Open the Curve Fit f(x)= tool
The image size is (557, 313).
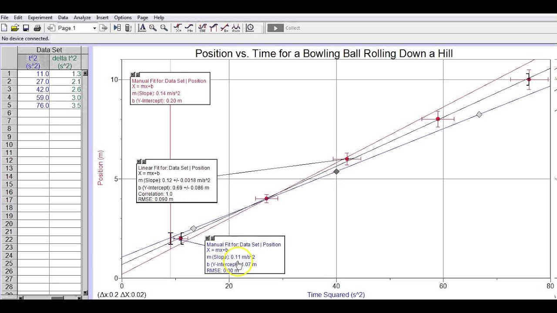(236, 28)
